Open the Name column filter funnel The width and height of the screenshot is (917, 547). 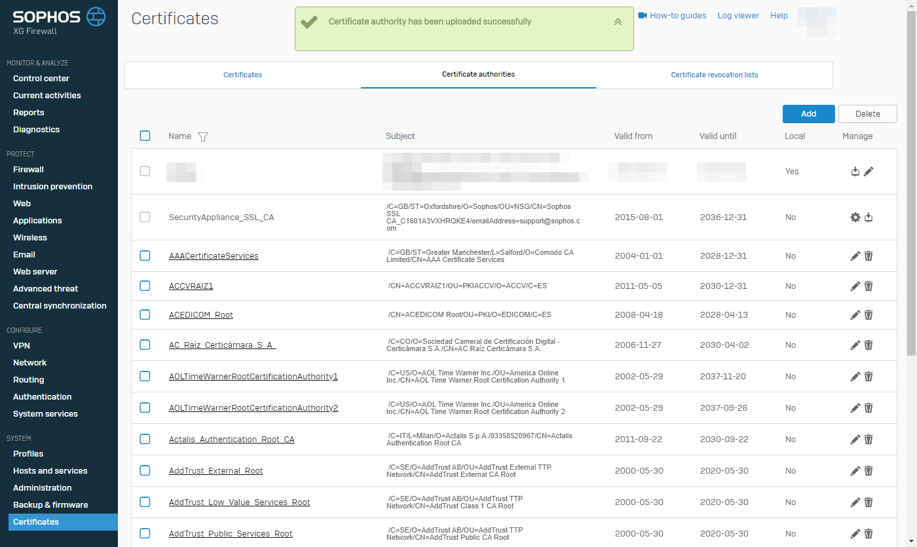tap(203, 137)
